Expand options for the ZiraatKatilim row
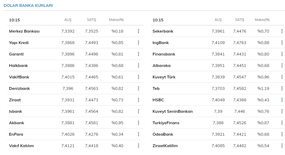 pos(282,146)
